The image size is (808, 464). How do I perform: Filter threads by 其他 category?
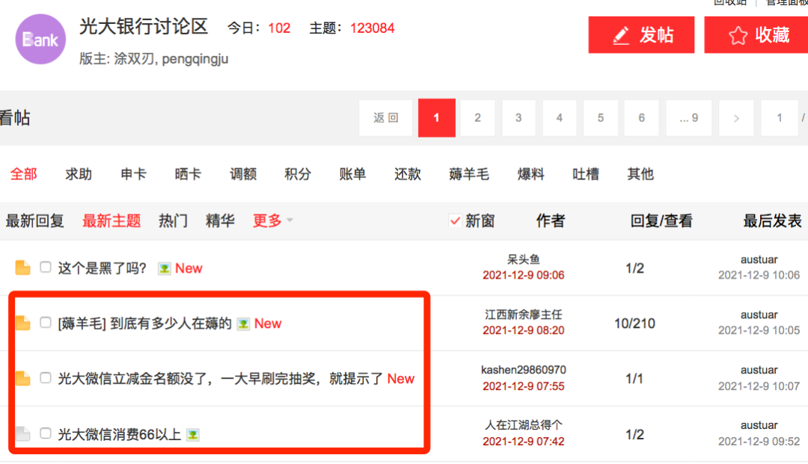[640, 174]
